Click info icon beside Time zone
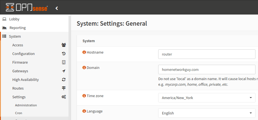Screen dimensions: 258x120 pos(84,96)
